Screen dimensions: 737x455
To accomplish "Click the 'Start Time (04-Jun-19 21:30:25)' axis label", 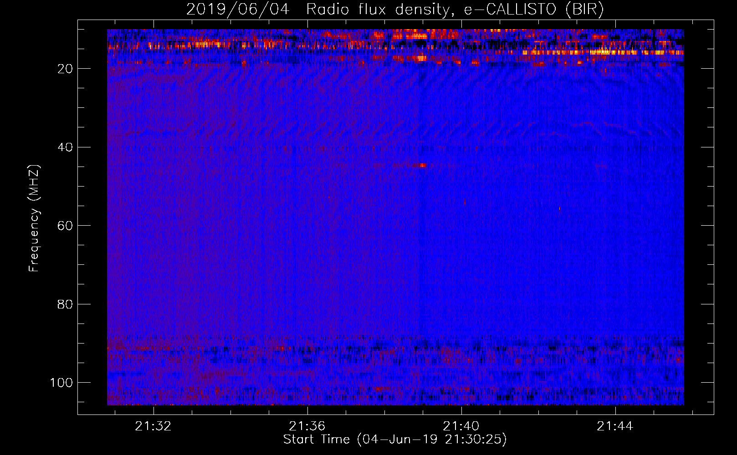I will pos(395,440).
